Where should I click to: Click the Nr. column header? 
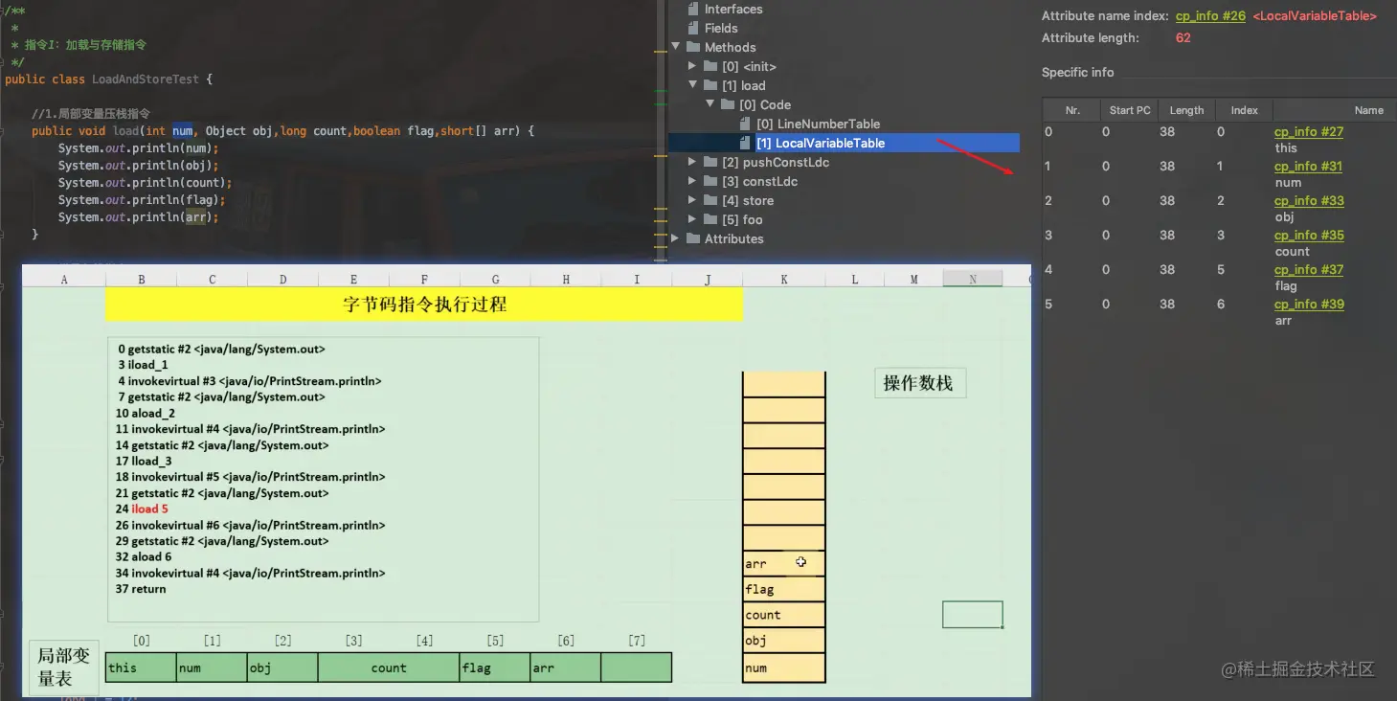1071,110
